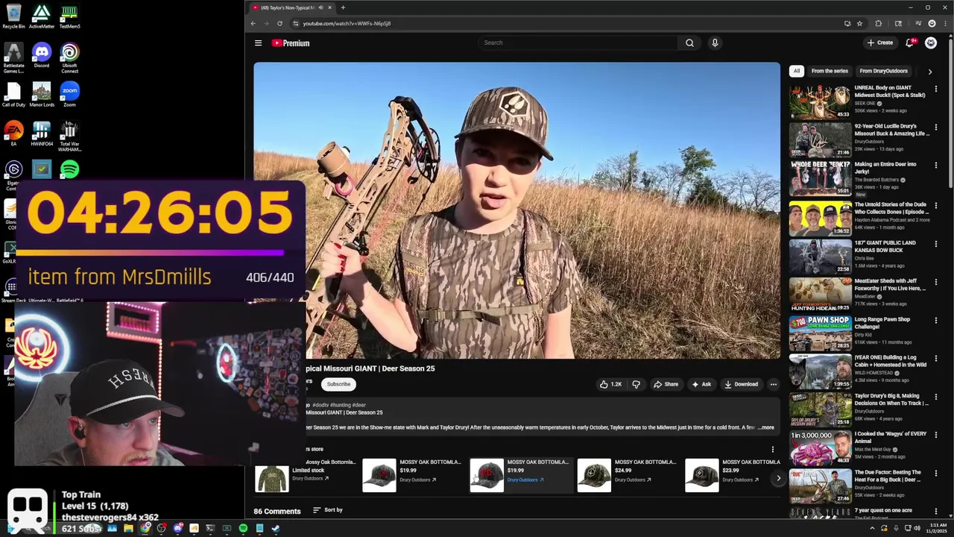Open HWiNFO64 desktop shortcut
954x537 pixels.
point(42,134)
